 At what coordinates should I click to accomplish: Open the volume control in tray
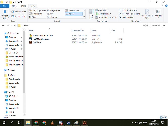140,123
